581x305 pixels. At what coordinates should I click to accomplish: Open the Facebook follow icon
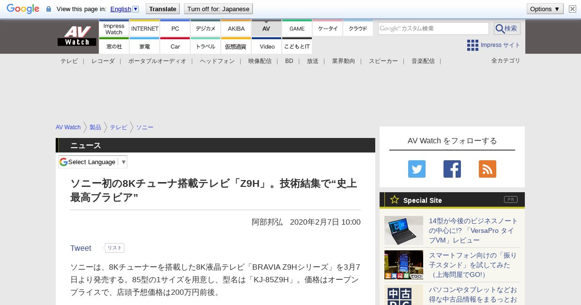tap(452, 169)
